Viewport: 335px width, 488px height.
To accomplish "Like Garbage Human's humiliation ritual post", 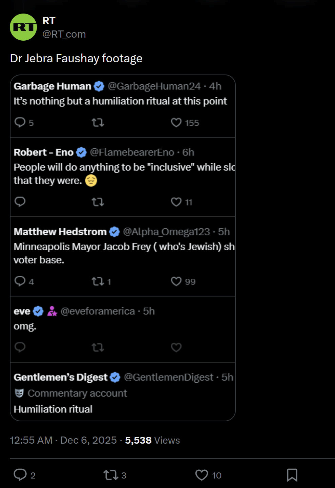I will tap(176, 122).
